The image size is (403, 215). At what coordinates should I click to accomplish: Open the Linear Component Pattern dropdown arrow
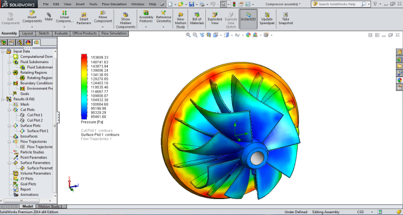[x=65, y=27]
